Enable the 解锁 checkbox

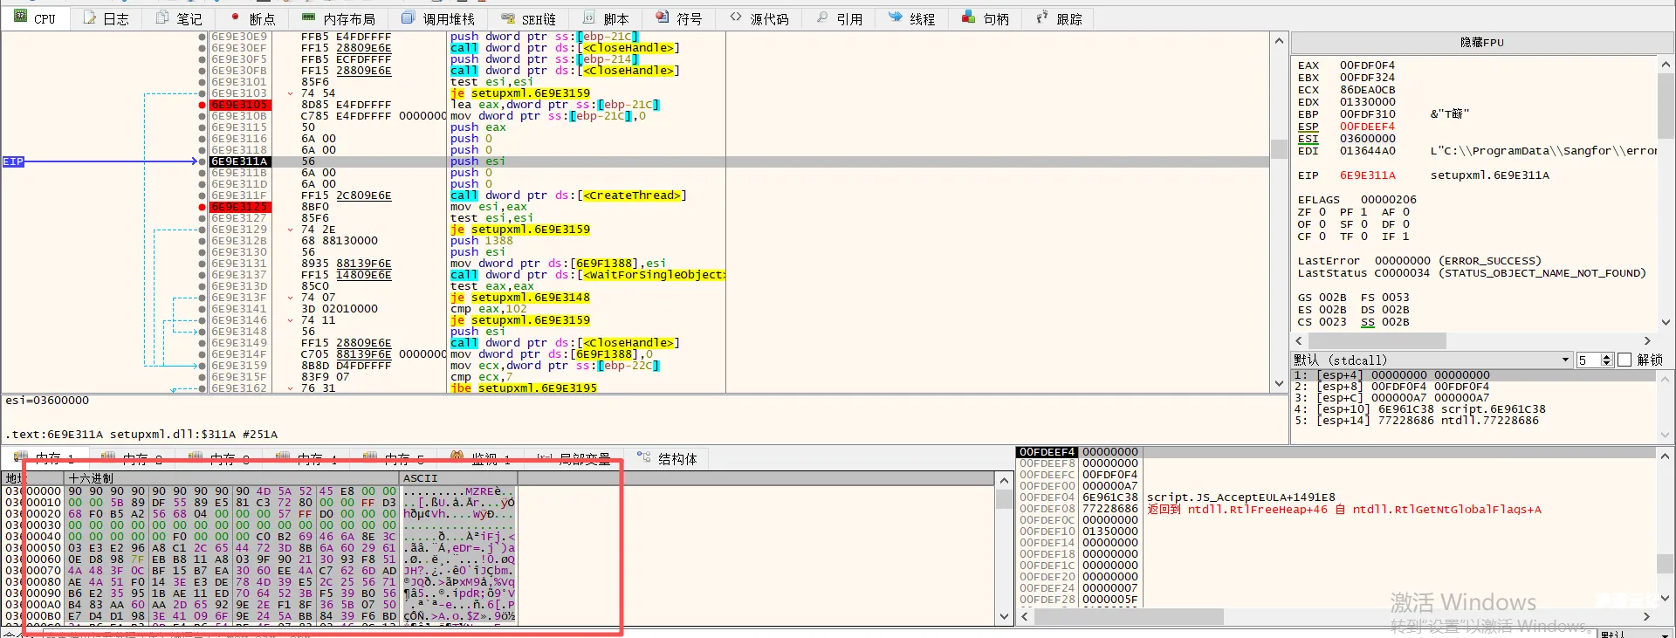1624,360
